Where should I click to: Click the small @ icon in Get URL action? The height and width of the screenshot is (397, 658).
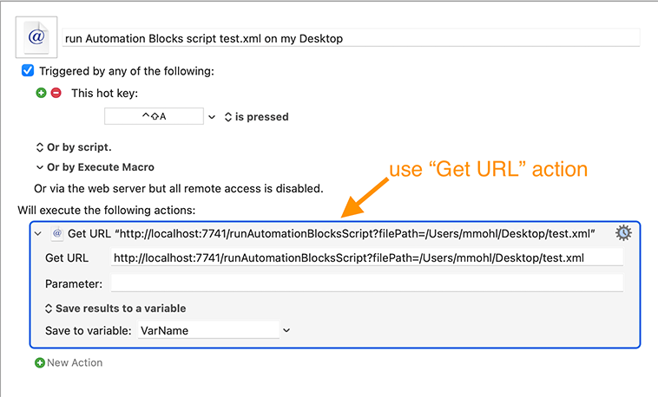57,233
